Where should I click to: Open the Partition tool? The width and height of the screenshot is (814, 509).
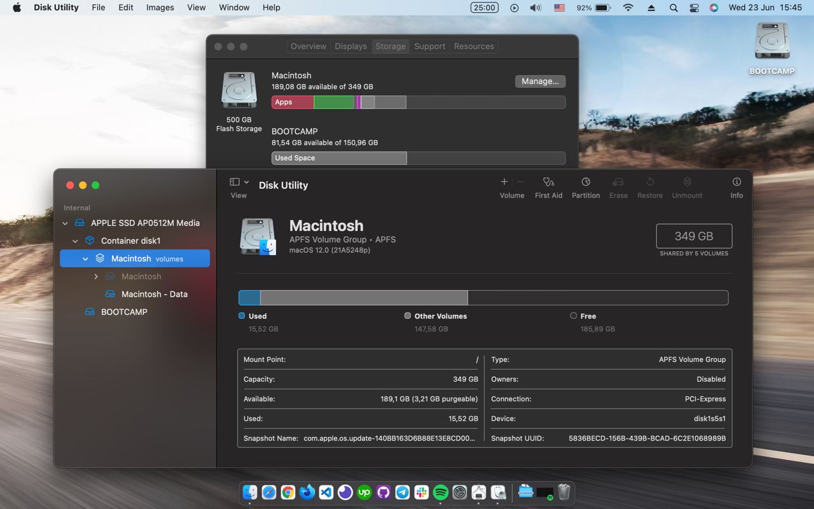coord(586,182)
